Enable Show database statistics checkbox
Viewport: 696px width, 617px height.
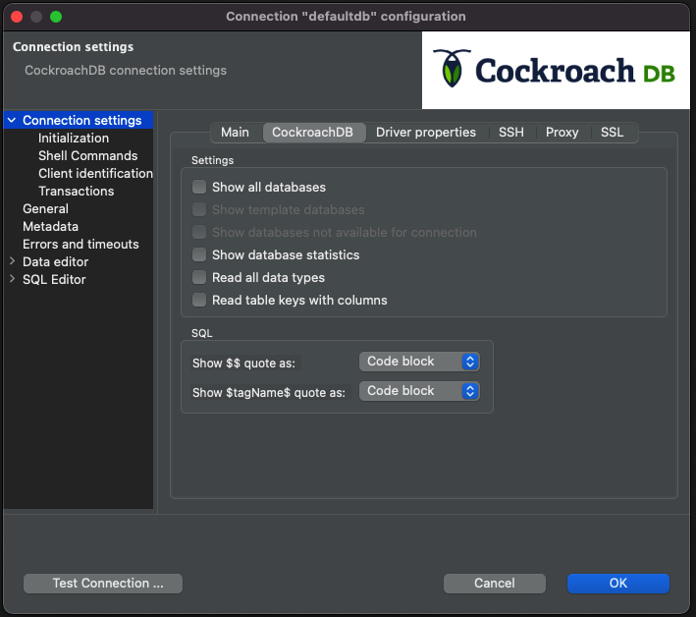point(199,255)
